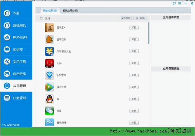The image size is (195, 136).
Task: Select the 手机管家 app name text
Action: tap(61, 75)
